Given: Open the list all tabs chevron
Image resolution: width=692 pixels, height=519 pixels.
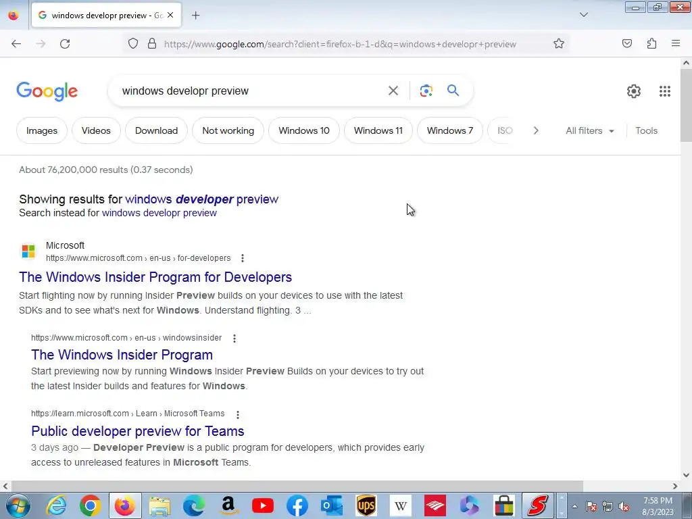Looking at the screenshot, I should pyautogui.click(x=583, y=15).
